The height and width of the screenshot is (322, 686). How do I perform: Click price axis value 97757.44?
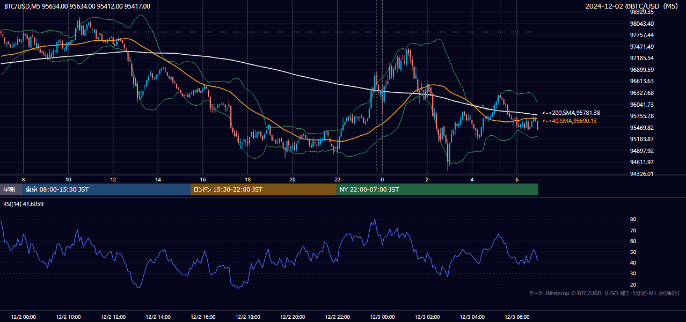(642, 35)
